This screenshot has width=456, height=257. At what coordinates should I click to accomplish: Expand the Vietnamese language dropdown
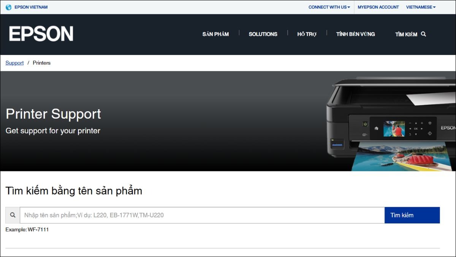click(x=421, y=7)
